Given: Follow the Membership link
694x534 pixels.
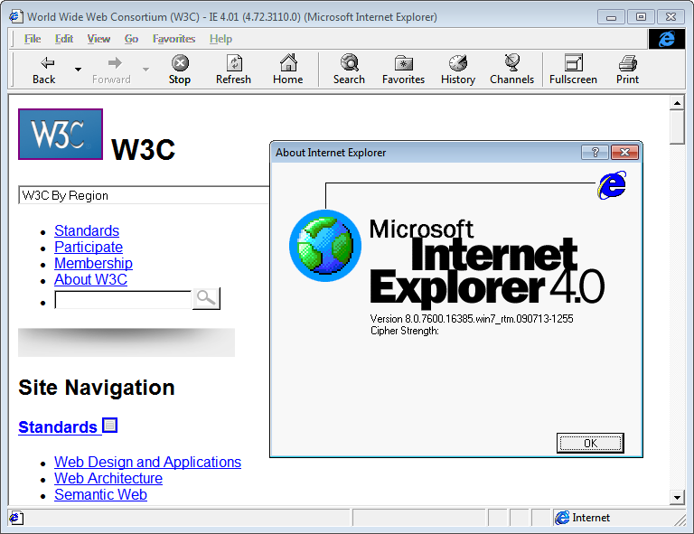Looking at the screenshot, I should pos(93,263).
